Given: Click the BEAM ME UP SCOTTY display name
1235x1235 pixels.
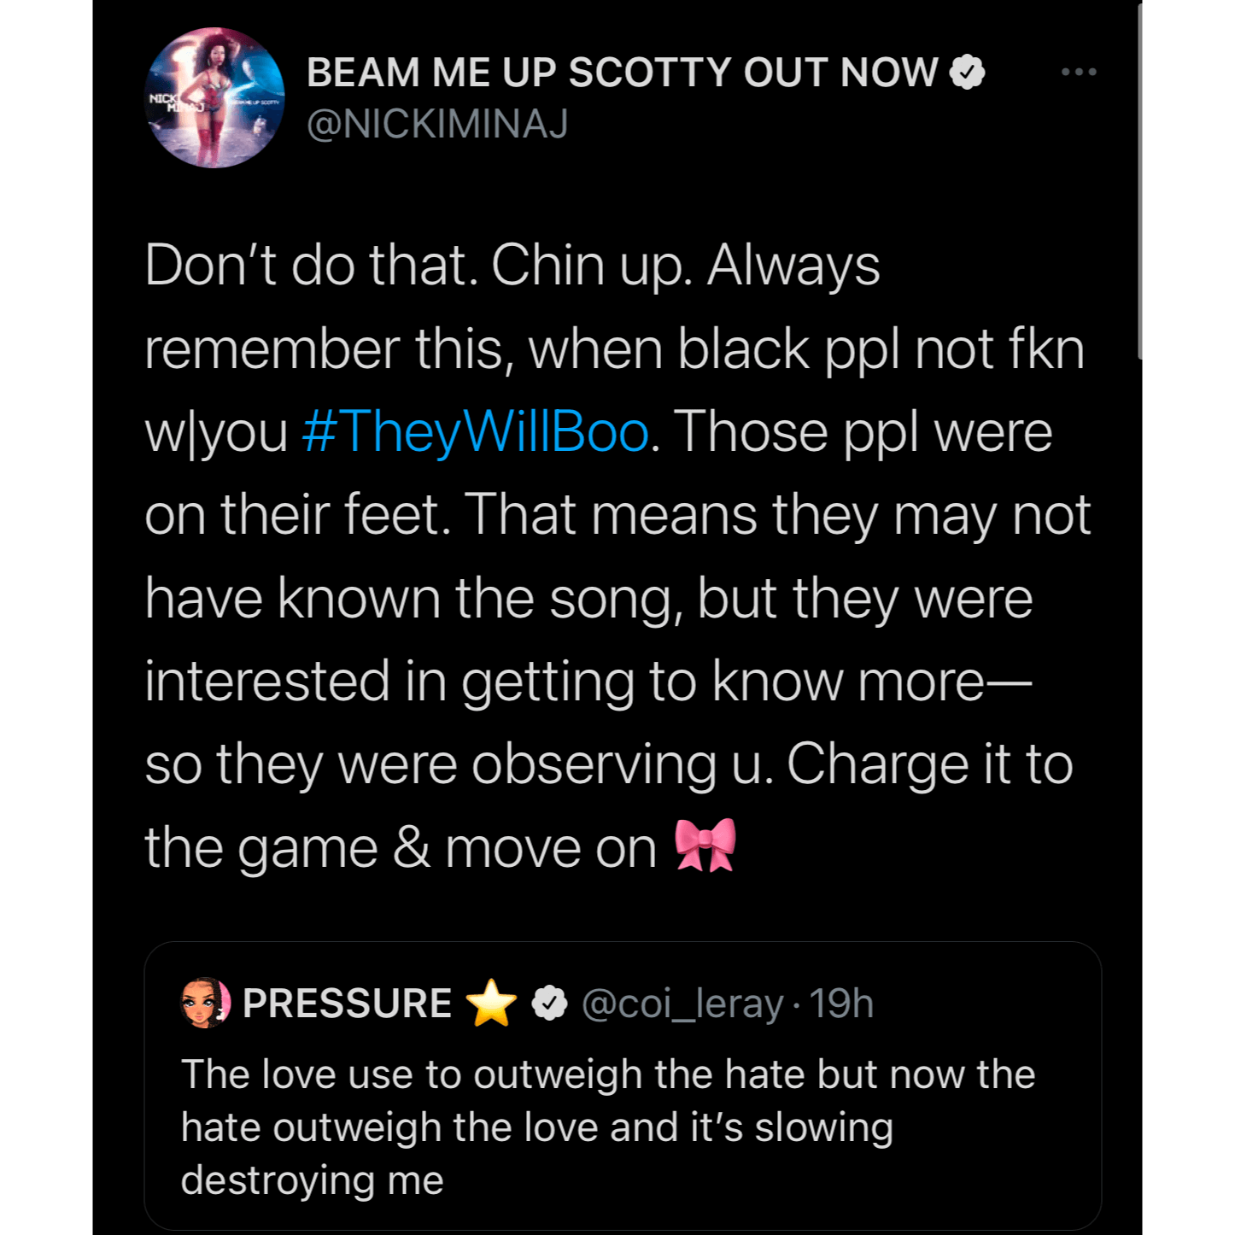Looking at the screenshot, I should 622,73.
